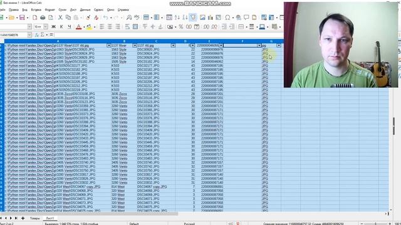Open the filter dropdown for column G
This screenshot has height=225, width=401.
pos(278,46)
